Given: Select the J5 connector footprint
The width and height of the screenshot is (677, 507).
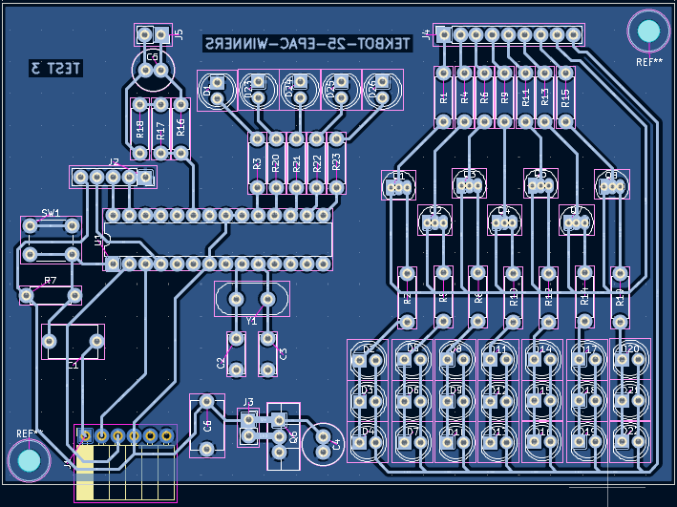Looking at the screenshot, I should tap(153, 35).
